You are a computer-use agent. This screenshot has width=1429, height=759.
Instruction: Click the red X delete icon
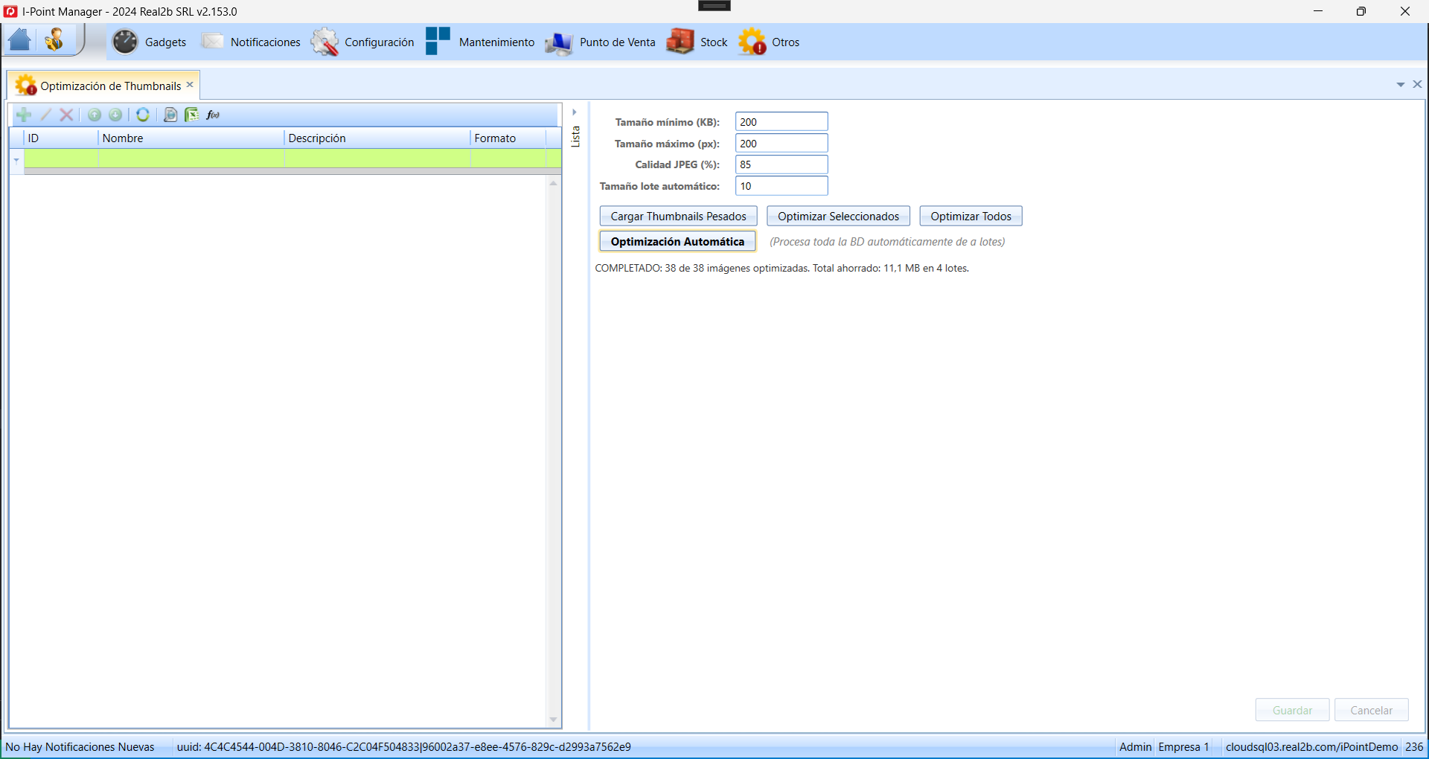coord(66,115)
